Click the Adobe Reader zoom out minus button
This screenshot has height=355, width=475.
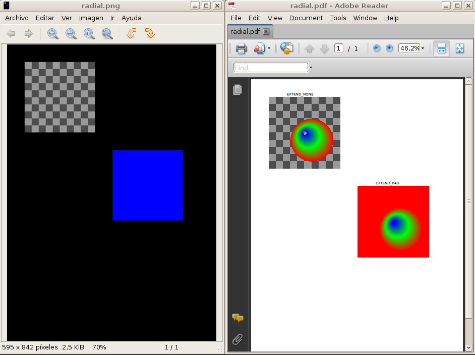click(377, 48)
